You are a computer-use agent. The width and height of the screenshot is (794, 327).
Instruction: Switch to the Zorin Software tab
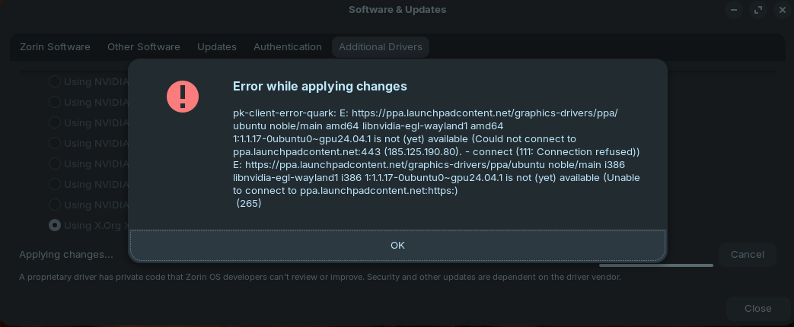[x=55, y=47]
